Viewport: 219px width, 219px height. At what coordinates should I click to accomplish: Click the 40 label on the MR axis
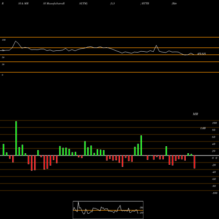click(x=214, y=144)
